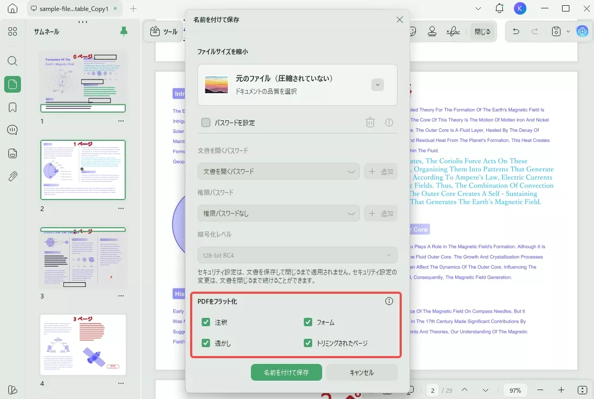This screenshot has width=594, height=399.
Task: Open the 元のファイル quality dropdown
Action: (x=377, y=84)
